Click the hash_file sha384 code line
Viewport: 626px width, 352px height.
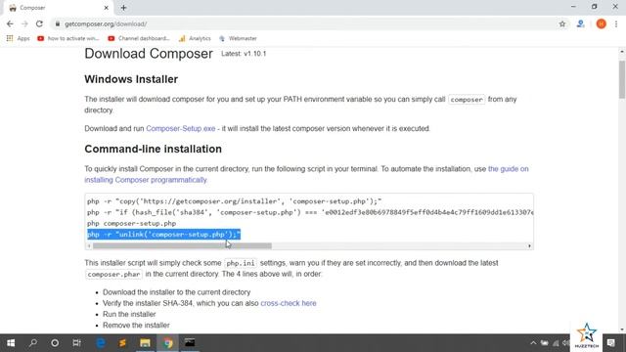point(310,212)
